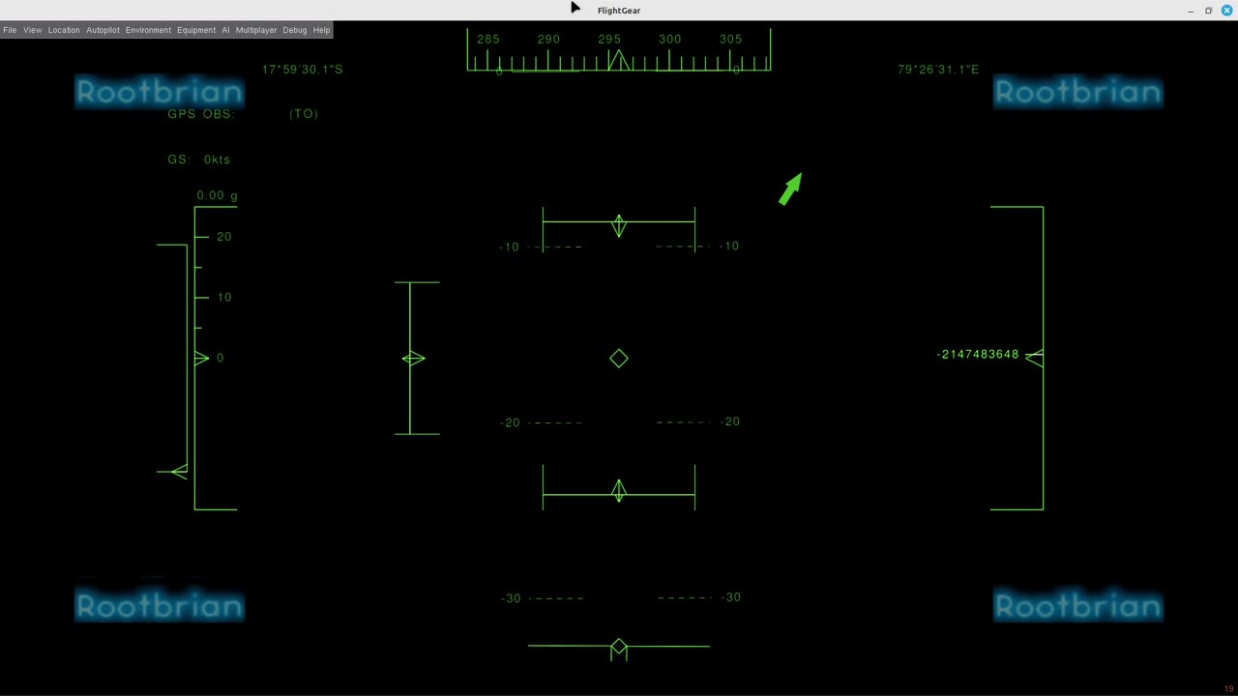Click the left -10 pitch ladder label
This screenshot has height=696, width=1238.
point(510,247)
